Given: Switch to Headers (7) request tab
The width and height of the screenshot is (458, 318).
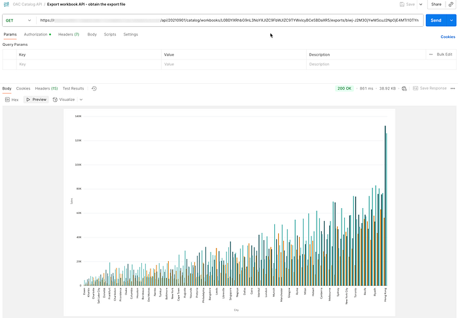Looking at the screenshot, I should (69, 35).
